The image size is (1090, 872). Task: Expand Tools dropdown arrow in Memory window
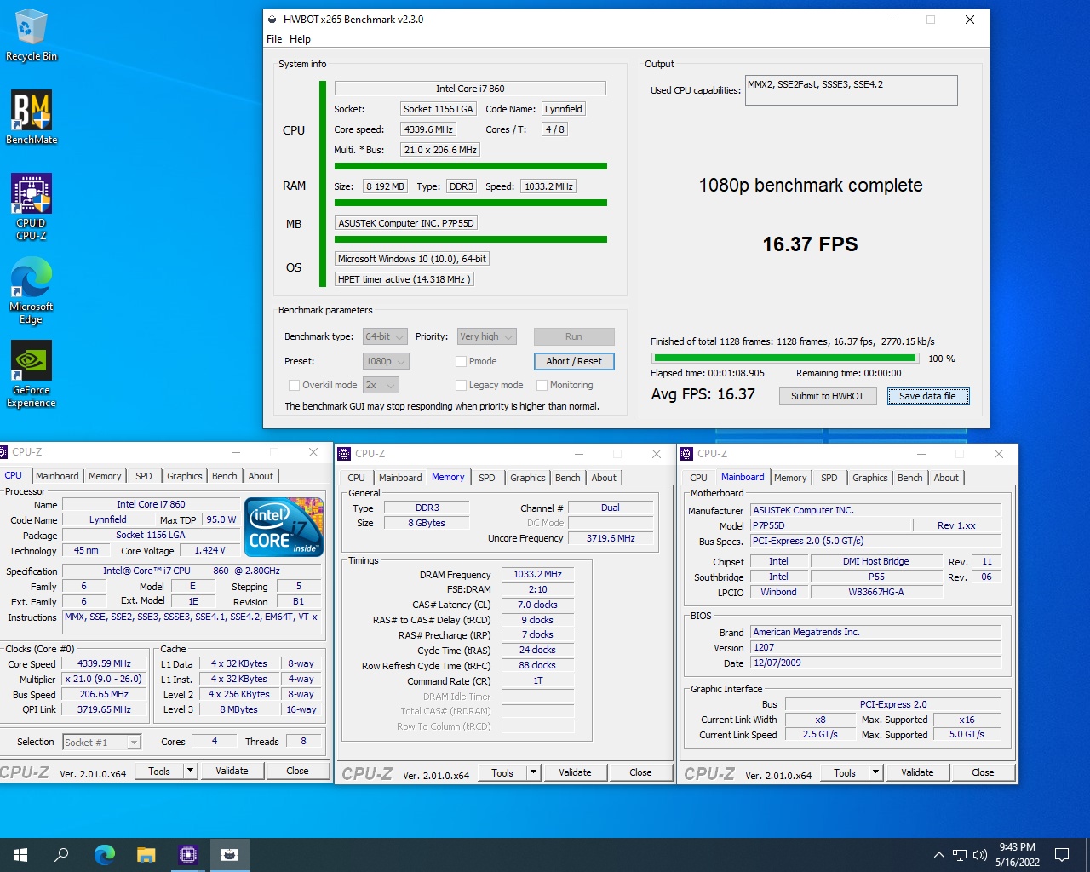[534, 772]
